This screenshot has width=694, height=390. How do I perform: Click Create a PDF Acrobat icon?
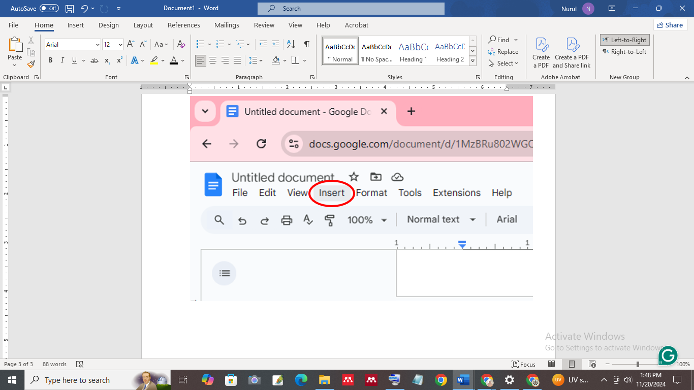pyautogui.click(x=541, y=53)
